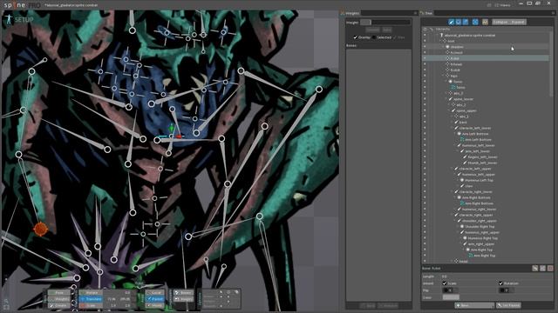The image size is (558, 313).
Task: Activate the Rotate transform tool
Action: [90, 293]
